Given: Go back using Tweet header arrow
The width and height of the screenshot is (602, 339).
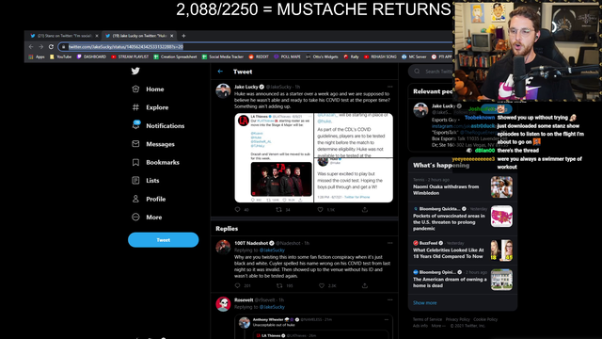Looking at the screenshot, I should tap(220, 72).
